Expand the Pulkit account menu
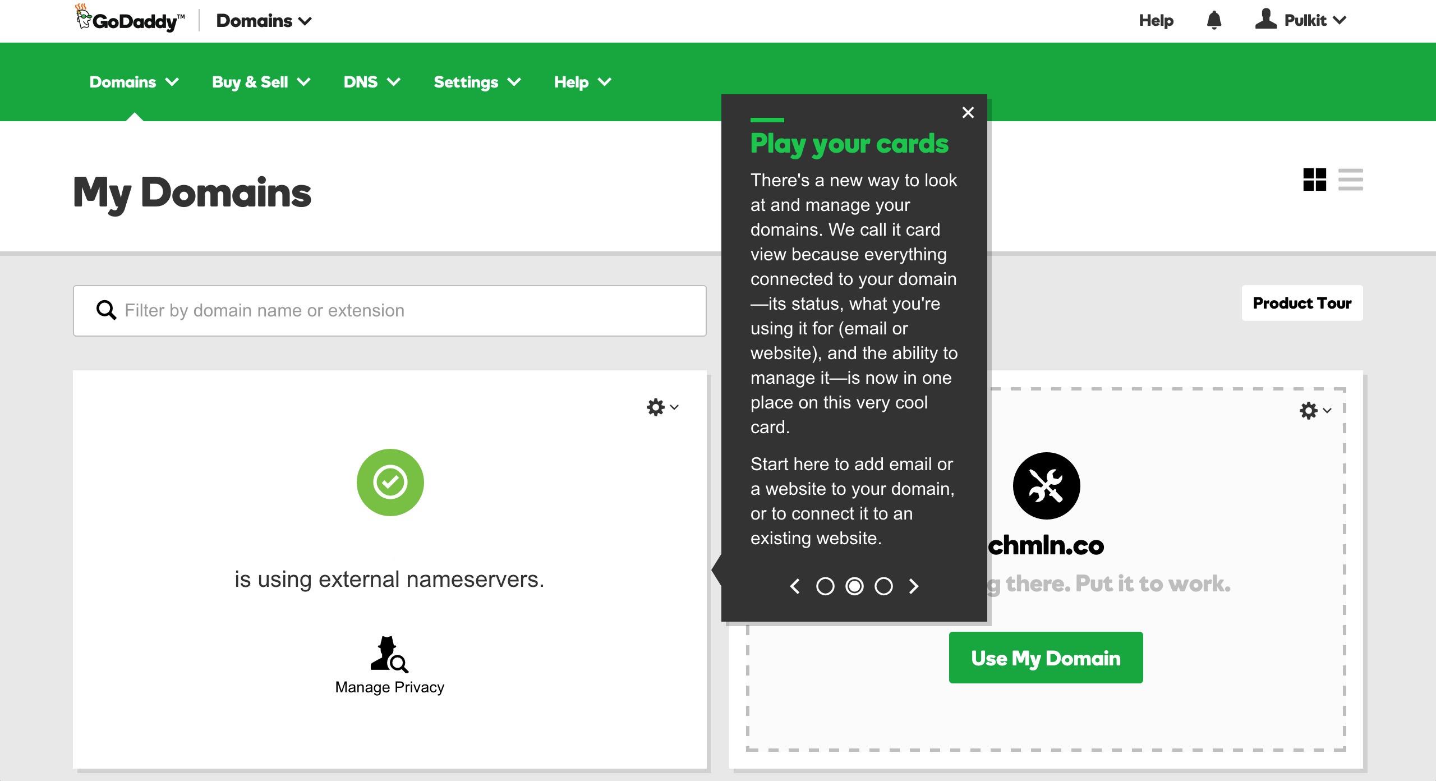Screen dimensions: 1436x781 (1315, 20)
